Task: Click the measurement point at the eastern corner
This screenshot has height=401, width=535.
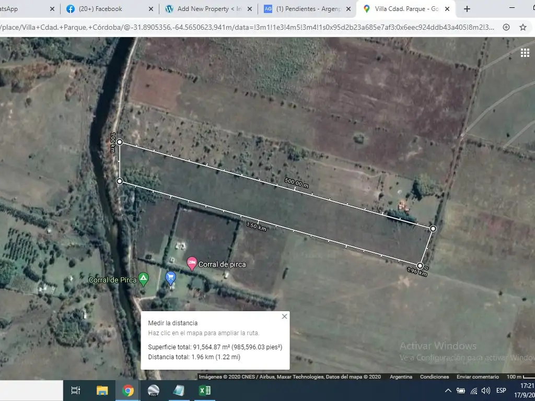Action: tap(433, 229)
